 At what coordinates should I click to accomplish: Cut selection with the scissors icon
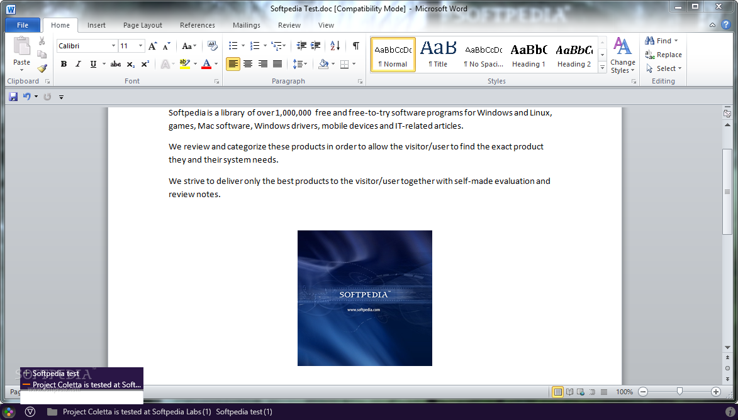click(x=42, y=41)
